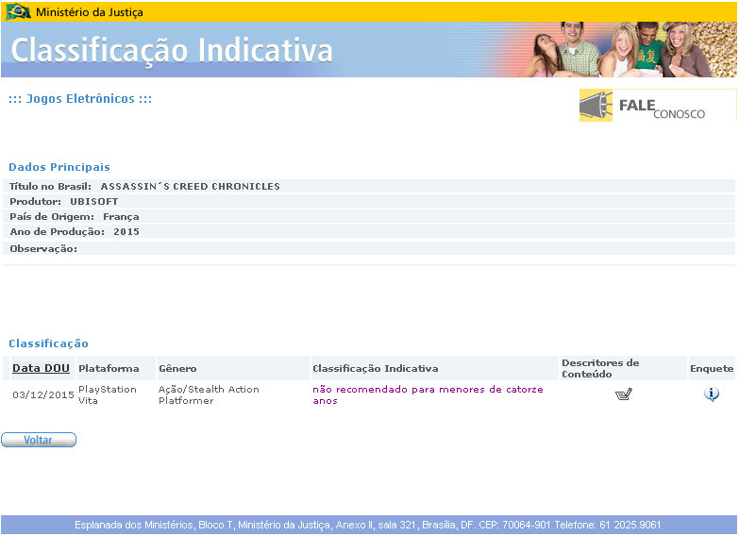This screenshot has width=739, height=536.
Task: Click the title ASSASSIN'S CREED CHRONICLES
Action: tap(190, 187)
